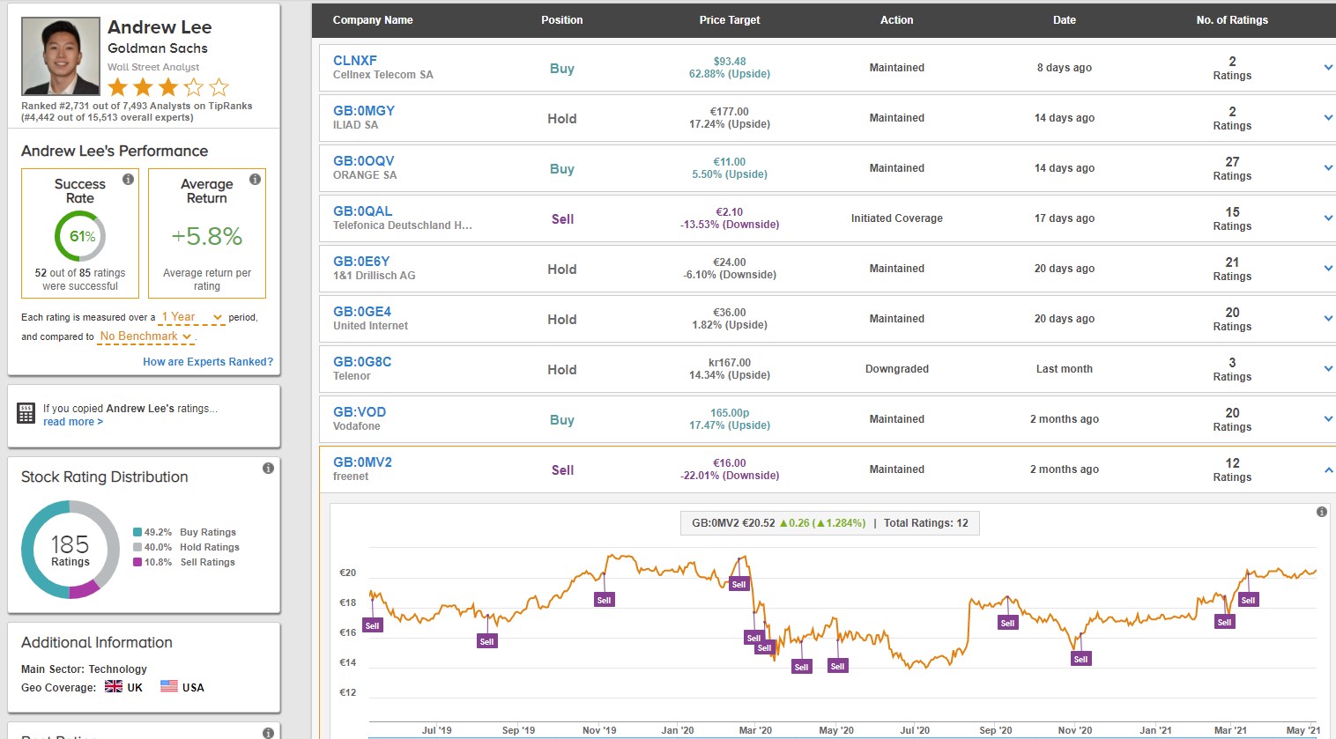This screenshot has width=1336, height=739.
Task: Sort by Date column header
Action: click(1065, 20)
